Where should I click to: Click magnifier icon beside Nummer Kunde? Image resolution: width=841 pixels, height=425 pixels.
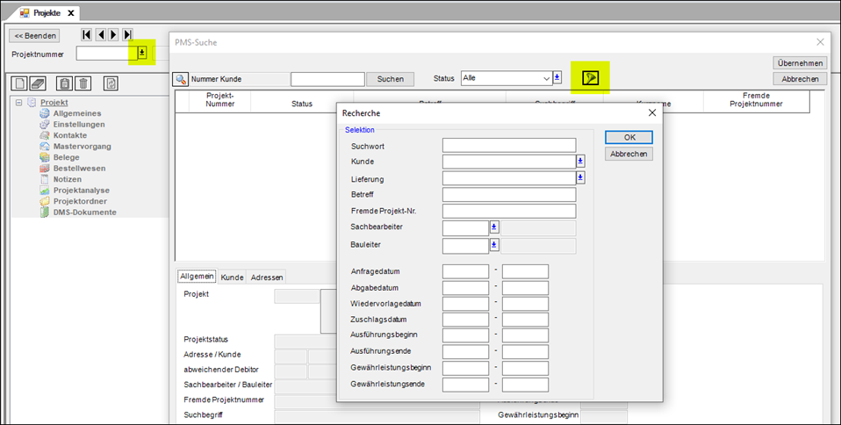(x=180, y=79)
